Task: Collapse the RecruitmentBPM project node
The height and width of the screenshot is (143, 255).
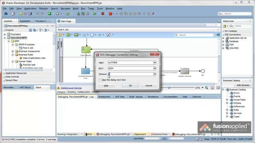Action: click(5, 38)
